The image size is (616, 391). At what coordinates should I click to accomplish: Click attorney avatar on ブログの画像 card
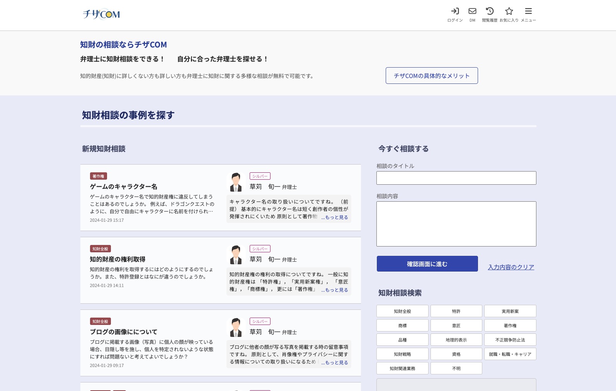tap(236, 327)
